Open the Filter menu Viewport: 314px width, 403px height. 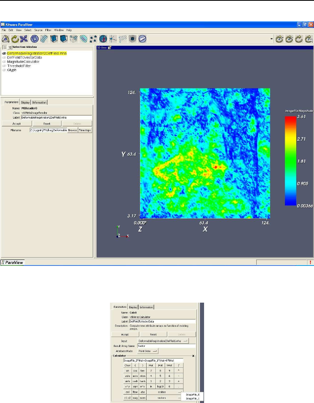[x=48, y=30]
